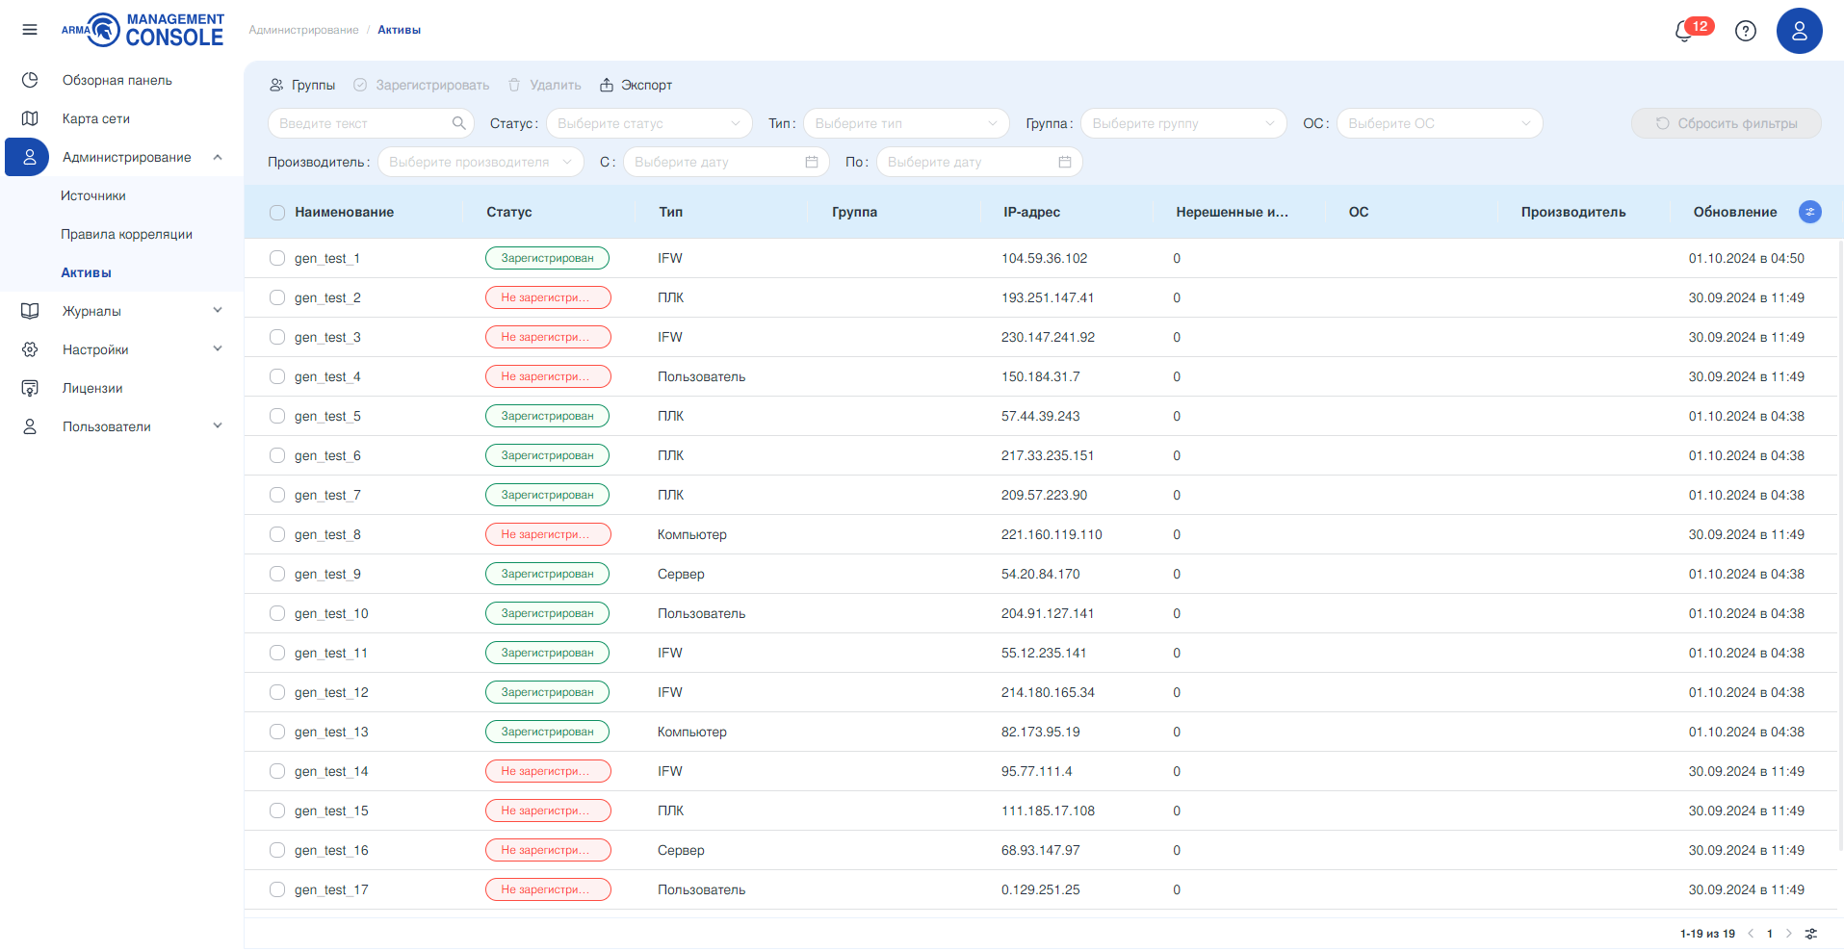Collapse sidebar with the hamburger menu icon
Image resolution: width=1844 pixels, height=952 pixels.
30,30
